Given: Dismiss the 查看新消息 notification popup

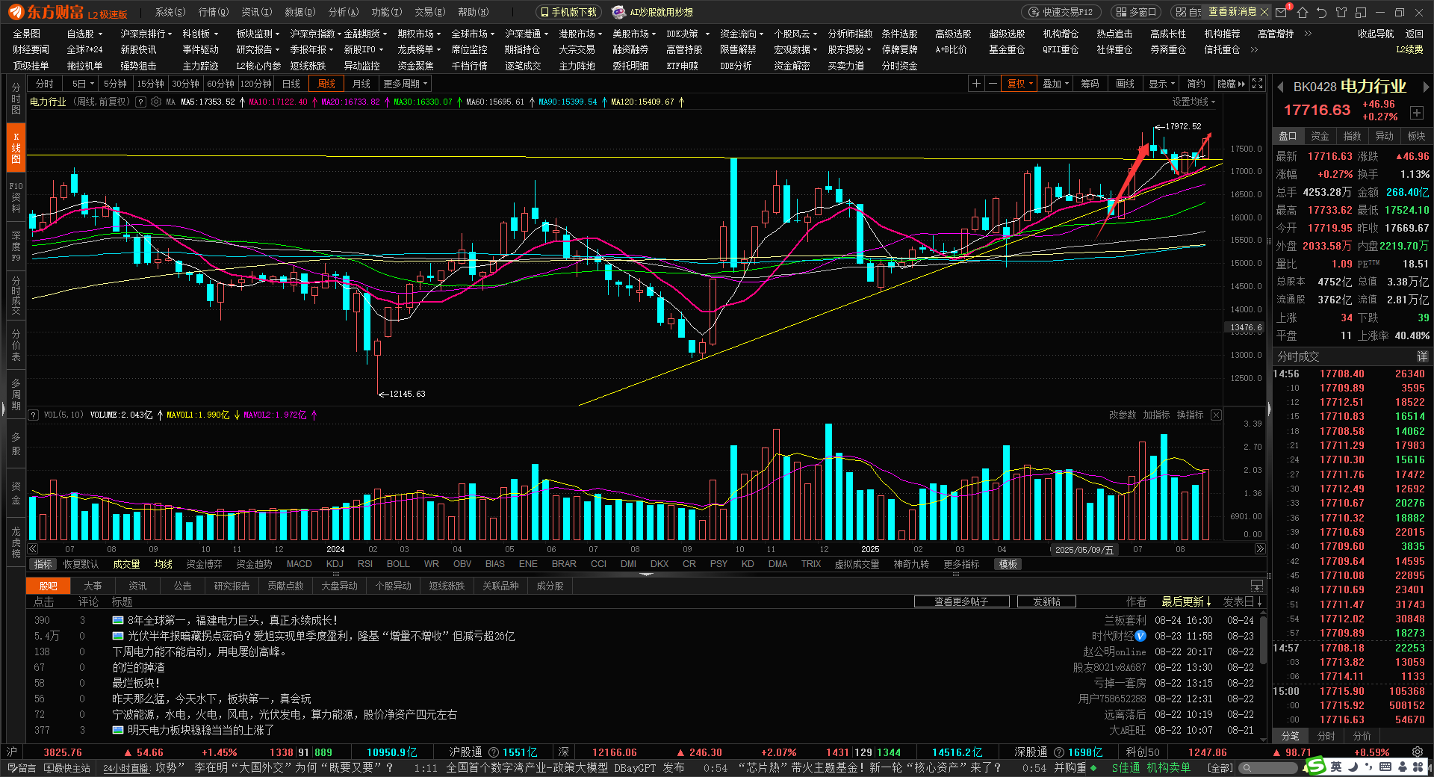Looking at the screenshot, I should 1264,12.
